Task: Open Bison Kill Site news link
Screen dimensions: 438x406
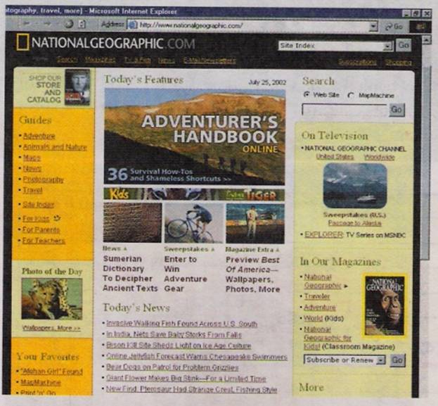Action: click(179, 345)
